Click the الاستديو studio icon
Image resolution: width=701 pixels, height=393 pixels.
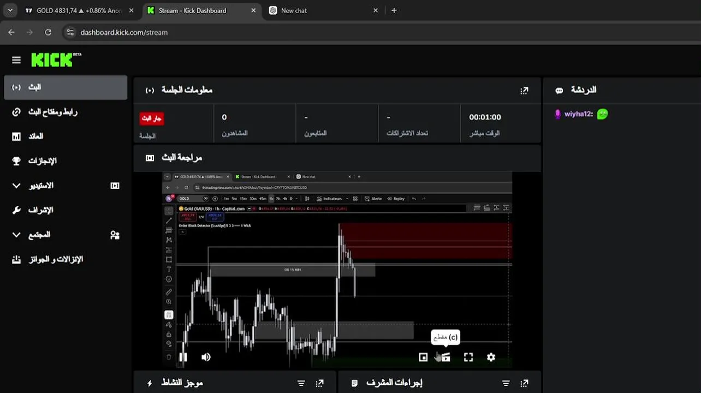(x=115, y=186)
